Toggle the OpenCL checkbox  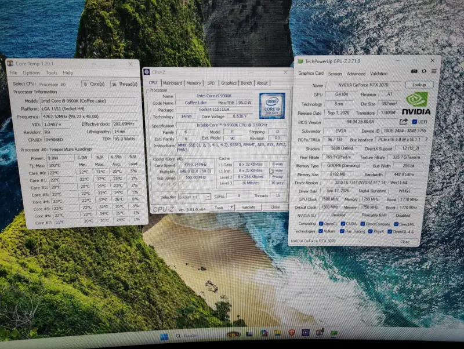[321, 224]
